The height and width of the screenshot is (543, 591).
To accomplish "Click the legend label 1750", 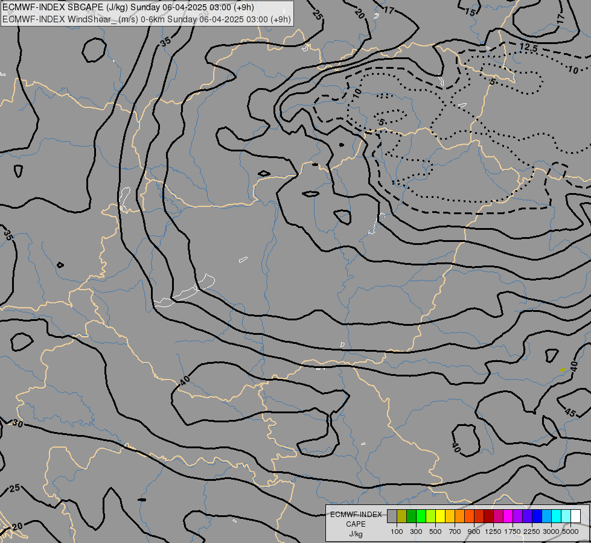I will pos(513,532).
